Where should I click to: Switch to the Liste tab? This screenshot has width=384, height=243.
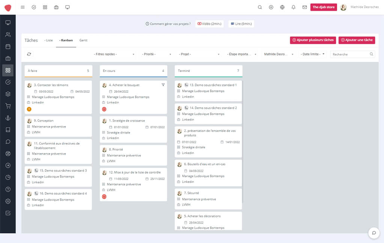click(48, 40)
